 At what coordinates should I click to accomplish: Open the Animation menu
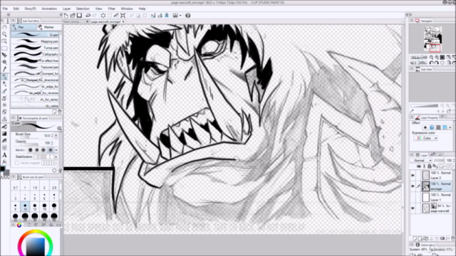[x=49, y=9]
